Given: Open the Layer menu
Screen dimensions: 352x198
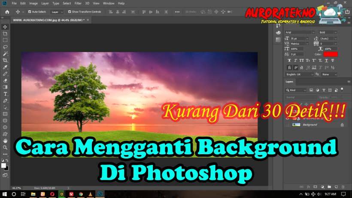Looking at the screenshot, I should click(x=45, y=3).
